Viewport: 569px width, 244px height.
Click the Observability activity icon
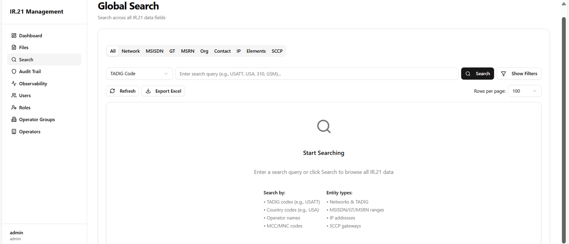(x=14, y=84)
